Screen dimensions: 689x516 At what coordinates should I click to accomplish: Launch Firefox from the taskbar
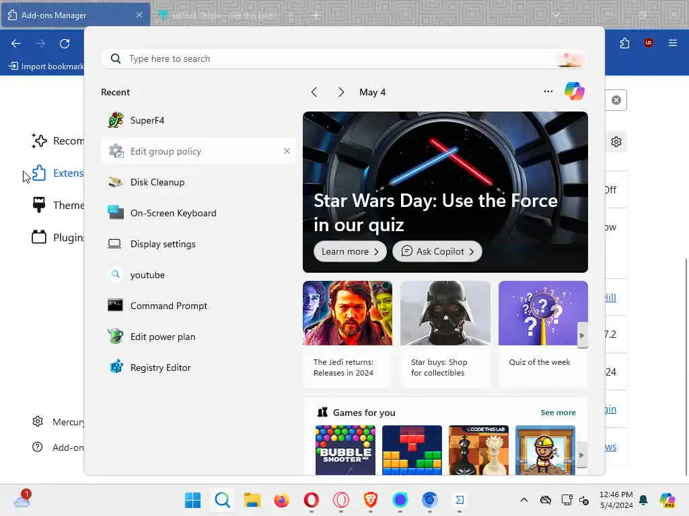[x=282, y=500]
